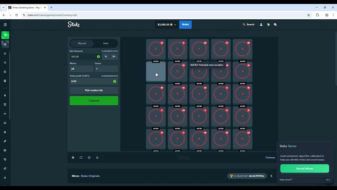The height and width of the screenshot is (190, 337).
Task: Open the Stake Originals link
Action: coord(90,176)
